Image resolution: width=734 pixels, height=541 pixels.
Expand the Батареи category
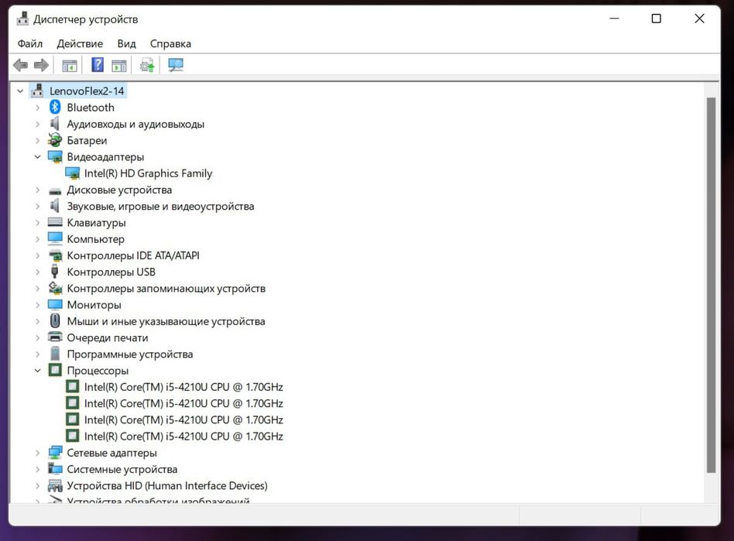(x=37, y=140)
